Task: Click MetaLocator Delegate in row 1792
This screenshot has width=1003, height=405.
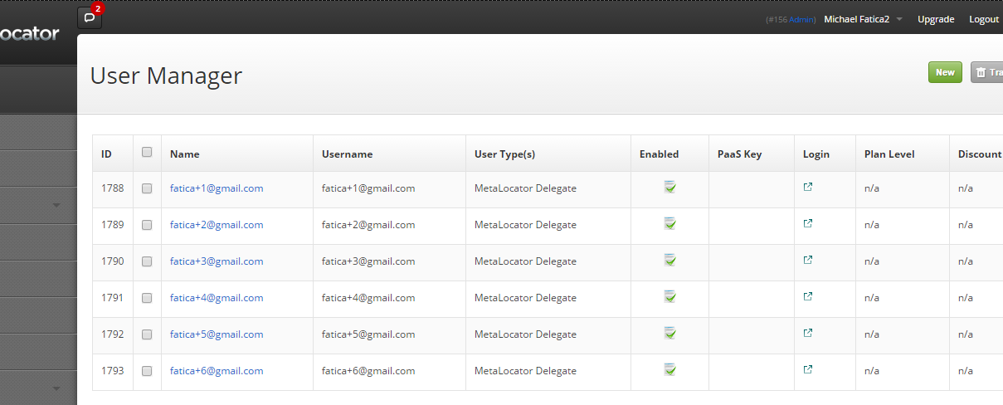Action: pos(525,334)
